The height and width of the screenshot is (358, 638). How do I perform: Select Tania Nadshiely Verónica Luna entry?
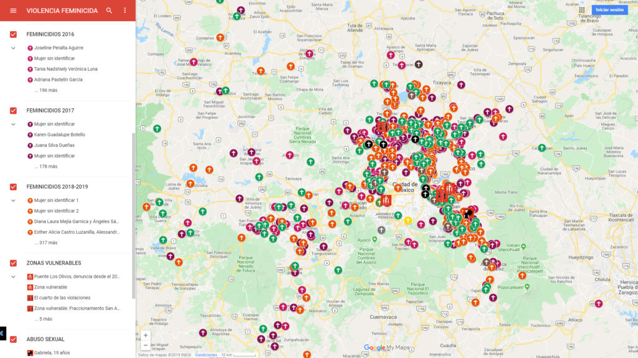(x=65, y=69)
